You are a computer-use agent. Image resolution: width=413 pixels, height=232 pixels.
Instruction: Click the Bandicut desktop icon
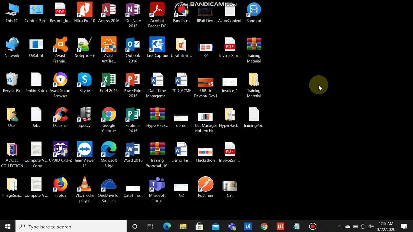pos(254,13)
